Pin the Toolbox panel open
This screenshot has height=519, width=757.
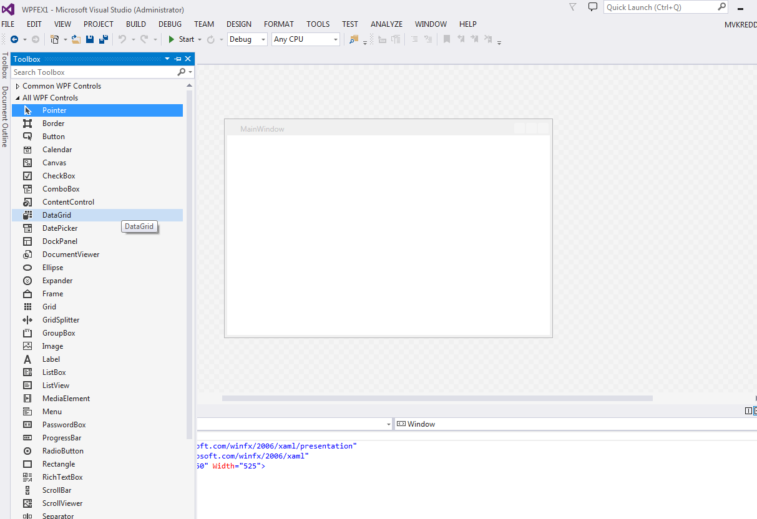click(177, 59)
